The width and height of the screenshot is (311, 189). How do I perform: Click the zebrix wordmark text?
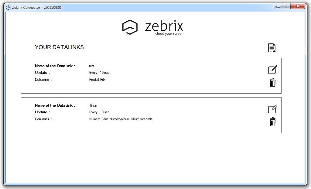[x=164, y=26]
